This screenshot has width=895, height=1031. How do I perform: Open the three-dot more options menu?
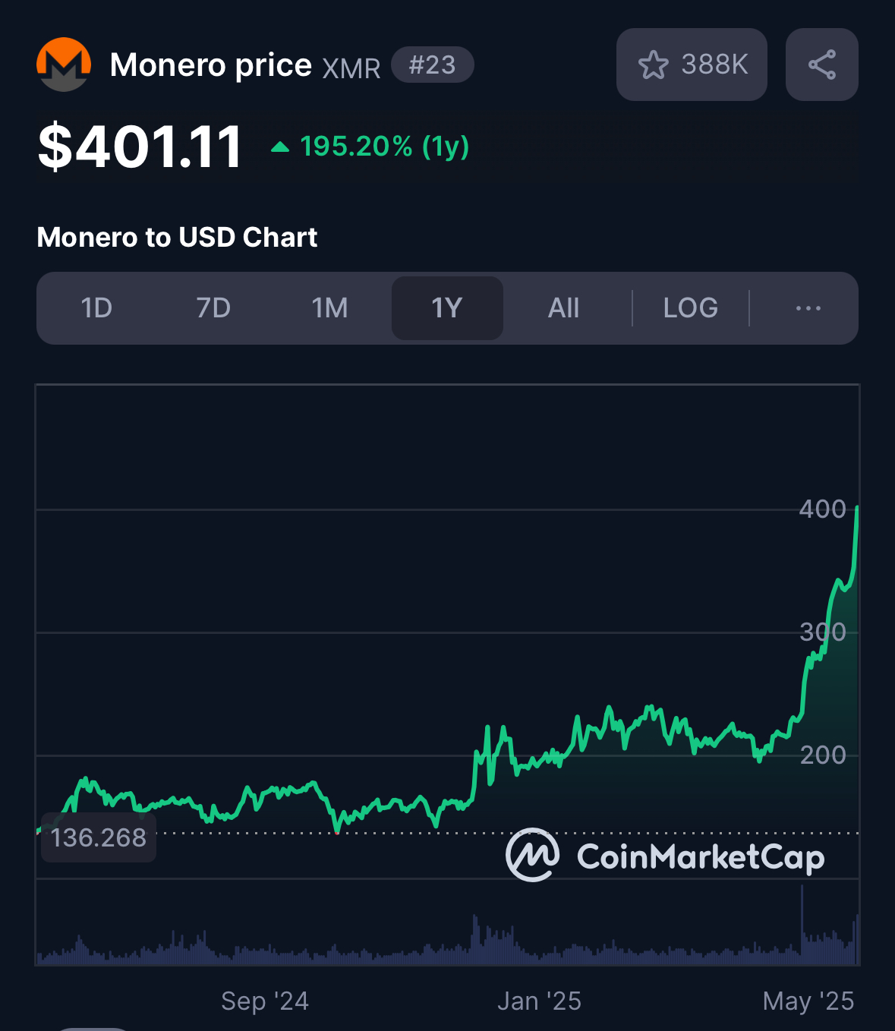808,308
